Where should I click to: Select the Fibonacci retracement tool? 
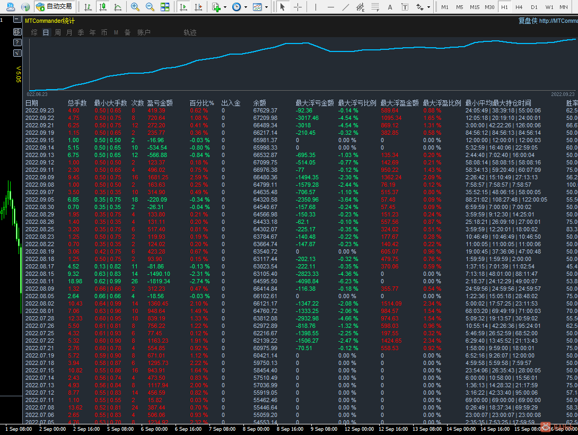375,7
